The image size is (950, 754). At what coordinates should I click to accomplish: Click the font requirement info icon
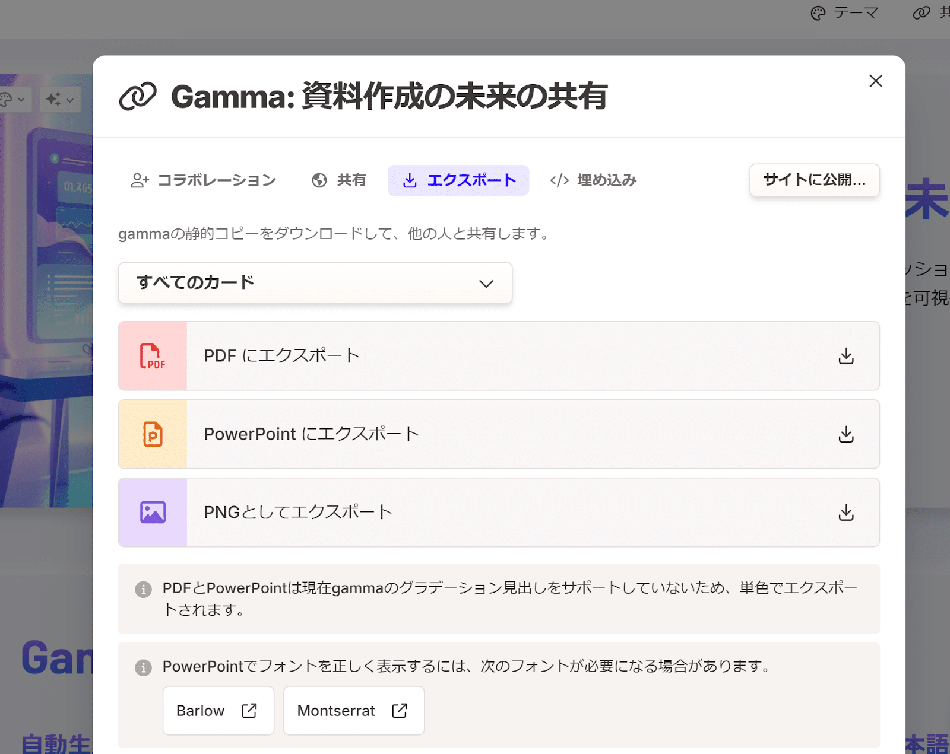pyautogui.click(x=143, y=667)
